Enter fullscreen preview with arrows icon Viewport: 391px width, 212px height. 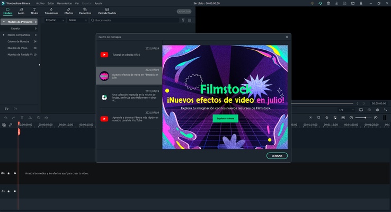[385, 110]
